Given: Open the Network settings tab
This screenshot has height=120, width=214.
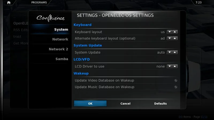Looking at the screenshot, I should pos(60,39).
